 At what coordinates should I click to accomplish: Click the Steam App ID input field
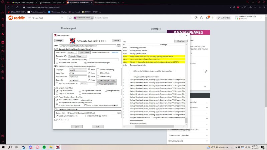click(72, 52)
